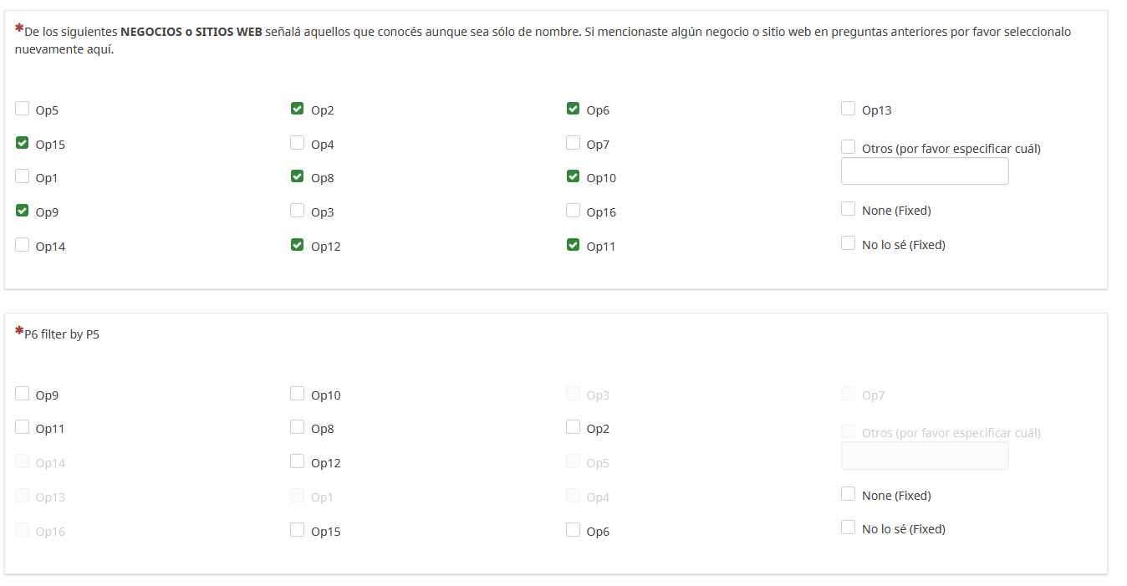The width and height of the screenshot is (1127, 586).
Task: Select 'None (Fixed)' in the first question
Action: pyautogui.click(x=849, y=209)
